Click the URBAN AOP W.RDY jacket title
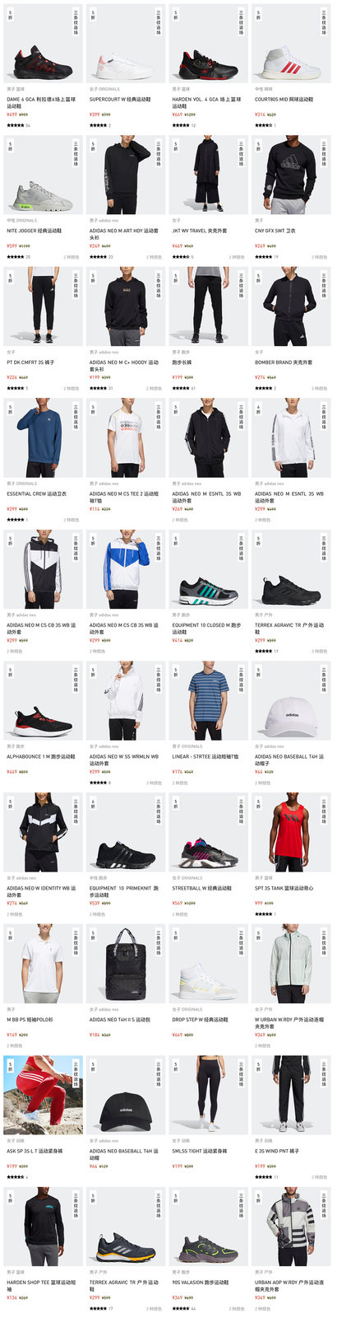 point(289,1286)
